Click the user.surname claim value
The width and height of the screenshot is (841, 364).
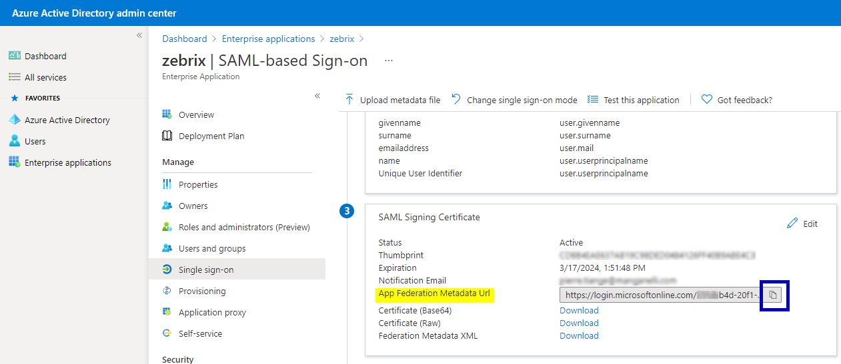click(585, 135)
